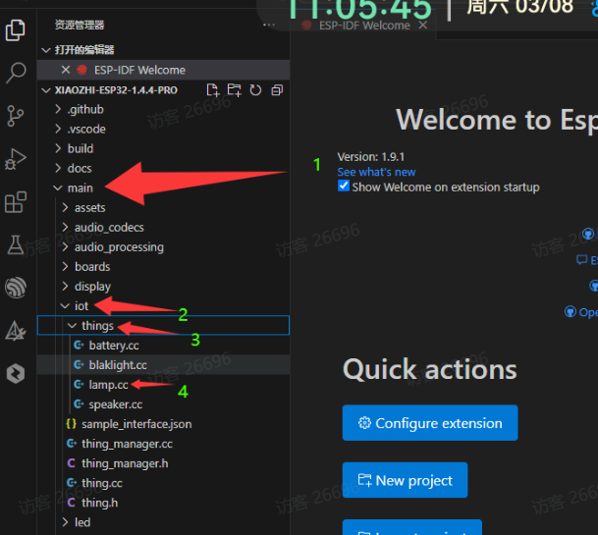Collapse the iot folder

pyautogui.click(x=65, y=306)
